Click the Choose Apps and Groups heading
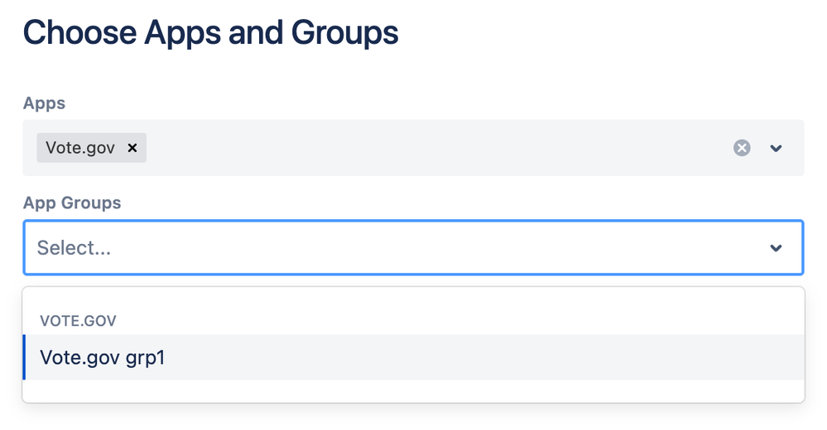This screenshot has height=430, width=827. click(x=210, y=33)
